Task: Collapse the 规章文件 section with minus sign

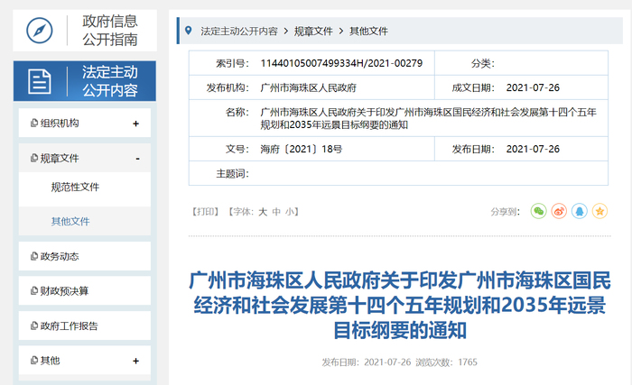Action: click(136, 159)
